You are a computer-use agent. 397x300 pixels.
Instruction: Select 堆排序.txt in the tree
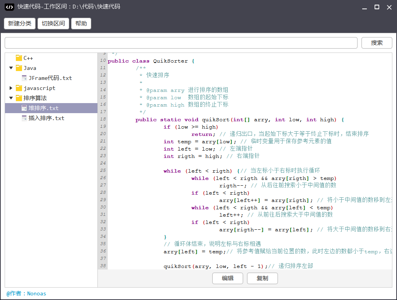pos(44,108)
